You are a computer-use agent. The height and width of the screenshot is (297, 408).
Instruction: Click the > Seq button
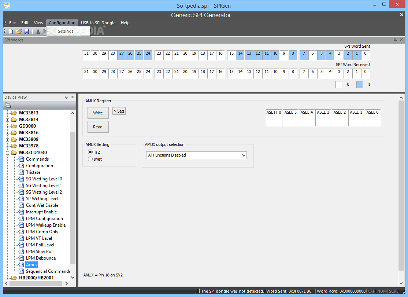[119, 111]
